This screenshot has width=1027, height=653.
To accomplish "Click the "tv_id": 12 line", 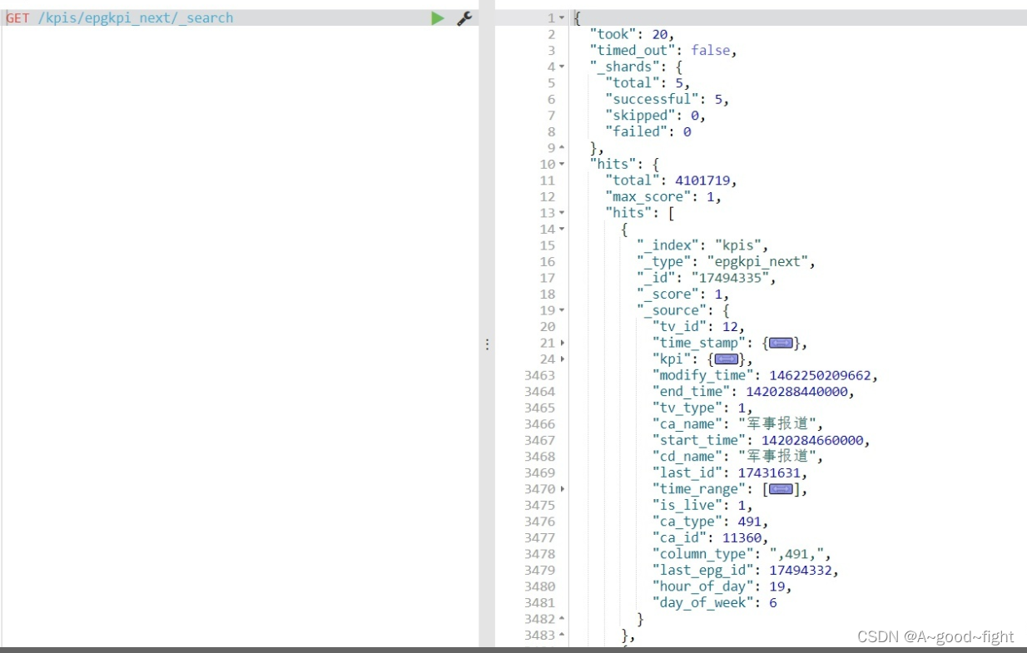I will 698,327.
